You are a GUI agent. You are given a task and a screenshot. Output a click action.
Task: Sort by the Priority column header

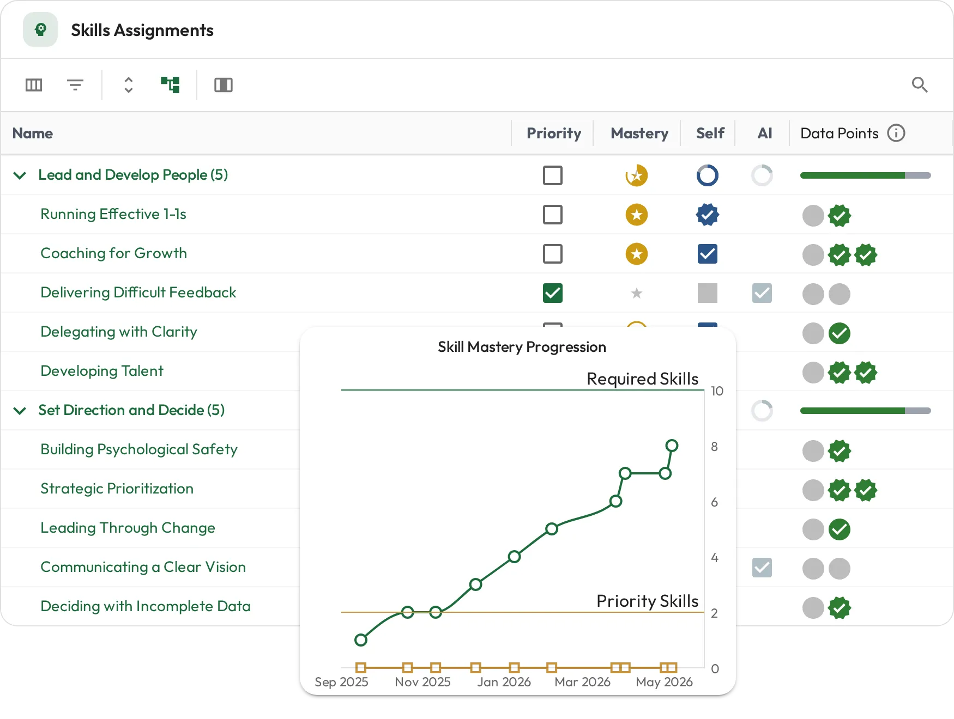[x=554, y=133]
